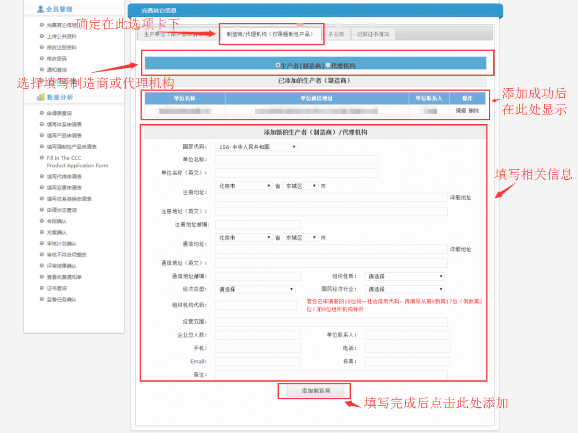The height and width of the screenshot is (433, 578).
Task: Select the 代理机构 radio button
Action: tap(328, 65)
